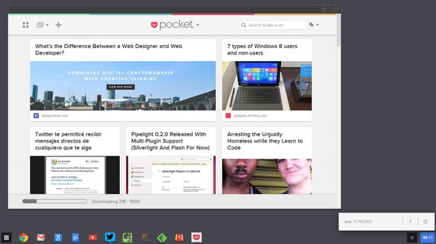Open article about Web Designer and Web Developer
The image size is (436, 244).
[108, 50]
